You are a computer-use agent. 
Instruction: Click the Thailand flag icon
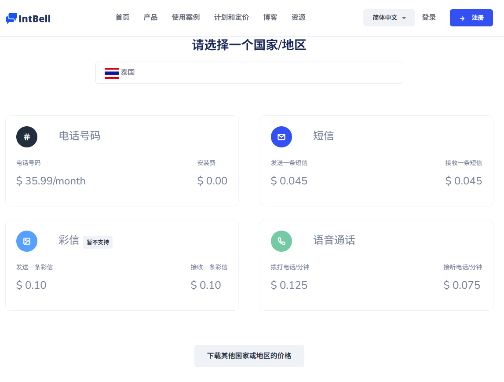coord(112,73)
